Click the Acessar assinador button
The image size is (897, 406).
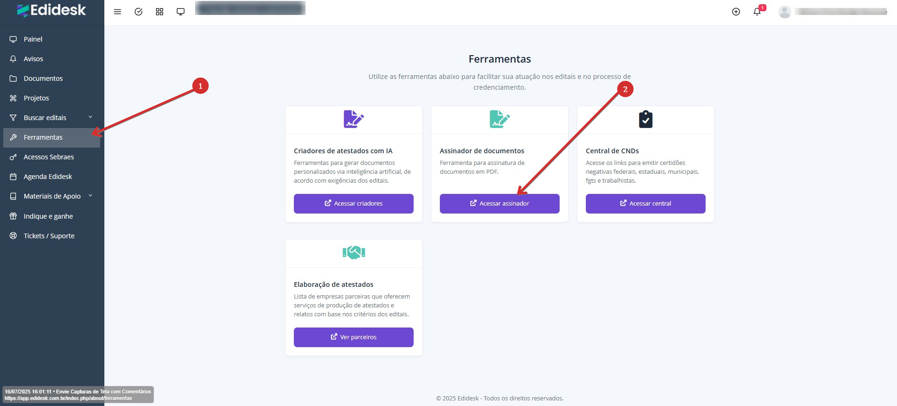499,204
